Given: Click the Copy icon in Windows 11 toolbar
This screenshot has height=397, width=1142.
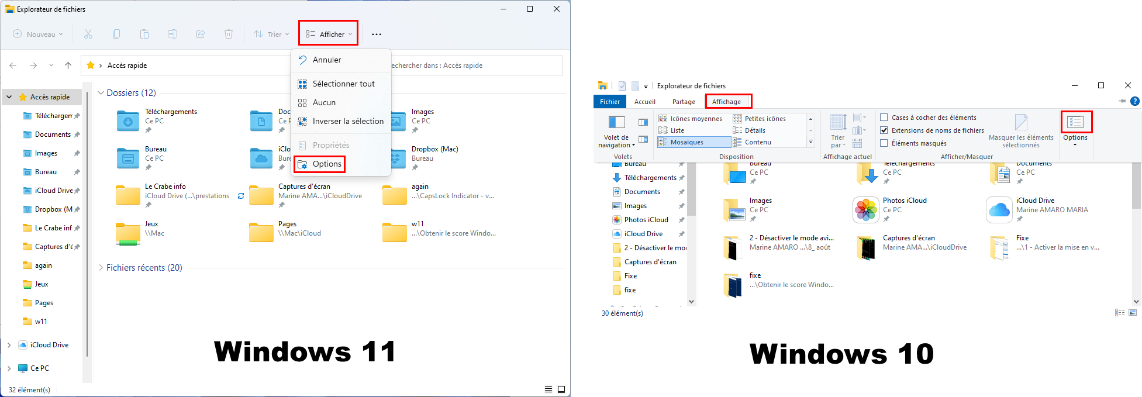Looking at the screenshot, I should tap(116, 34).
